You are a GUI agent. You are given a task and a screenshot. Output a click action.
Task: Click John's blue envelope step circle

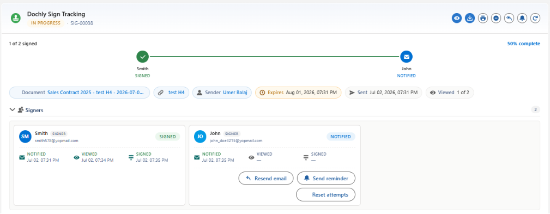pyautogui.click(x=406, y=57)
